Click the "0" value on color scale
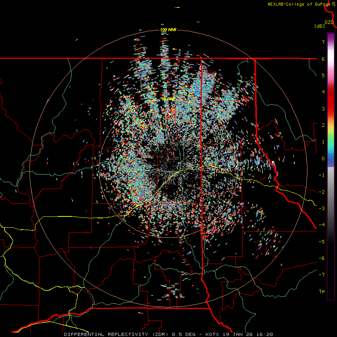Viewport: 337px width, 337px height. [x=323, y=159]
